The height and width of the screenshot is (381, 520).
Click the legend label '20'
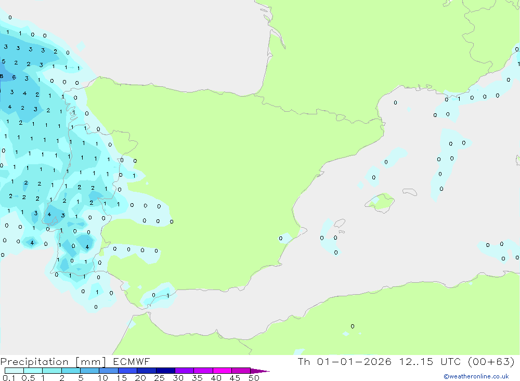tap(140, 378)
